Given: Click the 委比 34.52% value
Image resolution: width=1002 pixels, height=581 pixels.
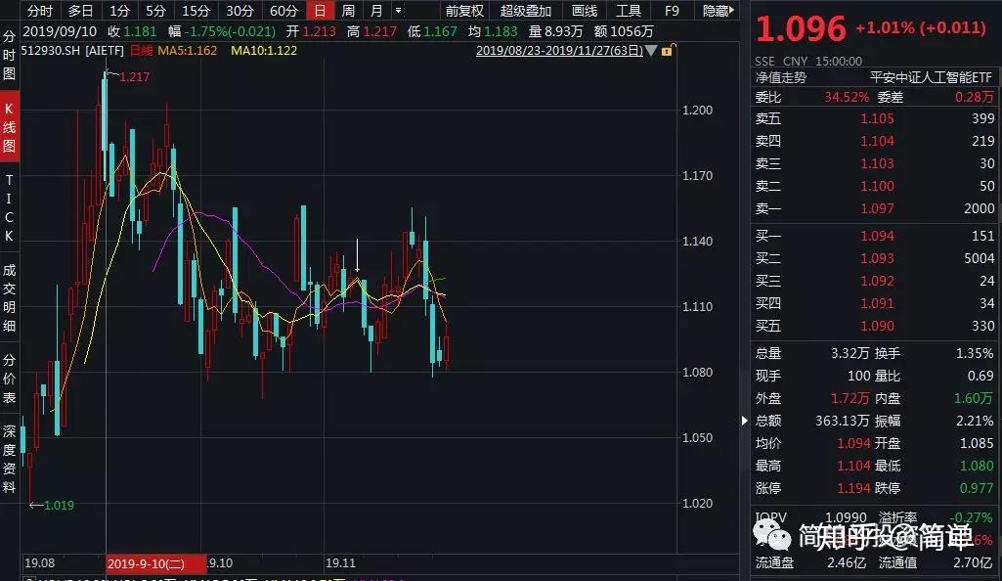Looking at the screenshot, I should pos(846,97).
